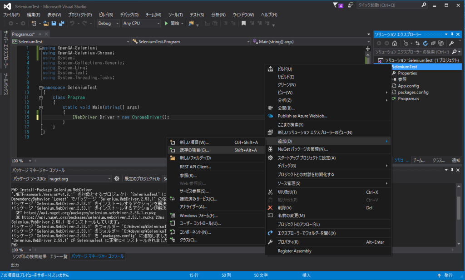Click the Properties wrench icon in Solution Explorer toolbar
The height and width of the screenshot is (280, 465).
coord(451,43)
